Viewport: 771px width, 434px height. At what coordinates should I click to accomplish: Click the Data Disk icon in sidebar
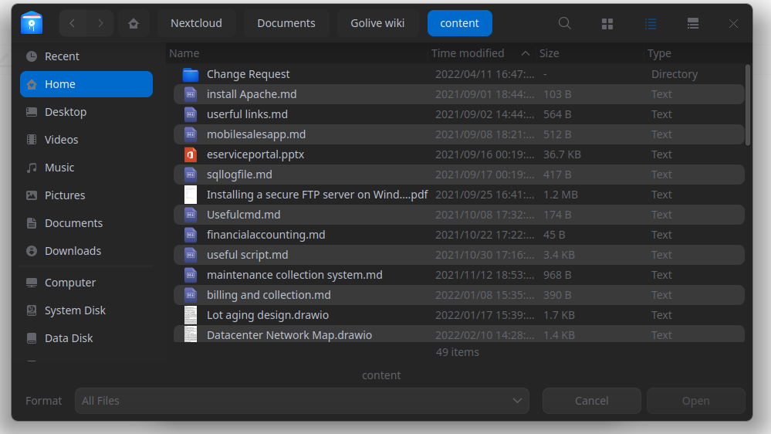click(32, 338)
